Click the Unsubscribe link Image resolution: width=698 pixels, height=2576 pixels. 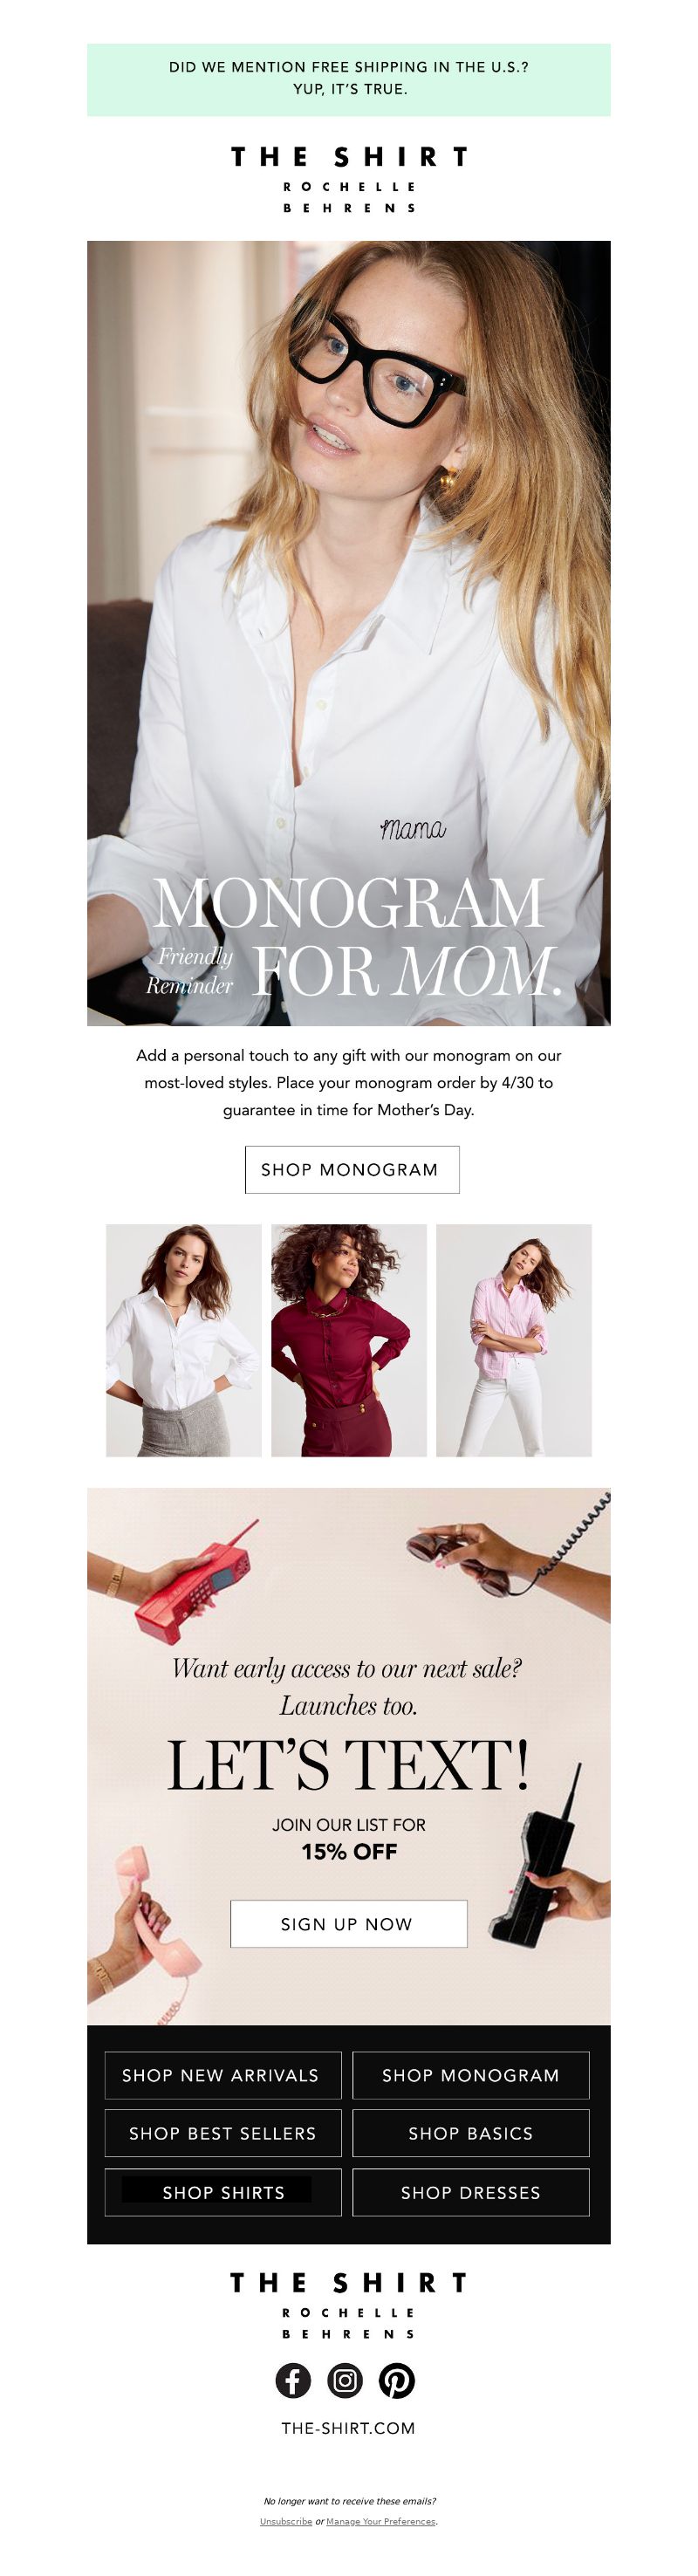click(286, 2522)
